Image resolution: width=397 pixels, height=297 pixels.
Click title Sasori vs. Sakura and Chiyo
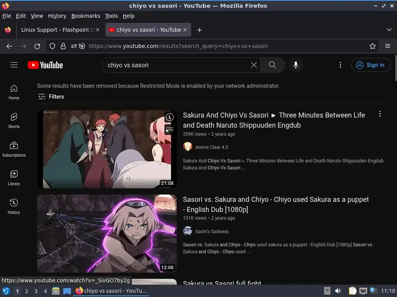(x=276, y=204)
